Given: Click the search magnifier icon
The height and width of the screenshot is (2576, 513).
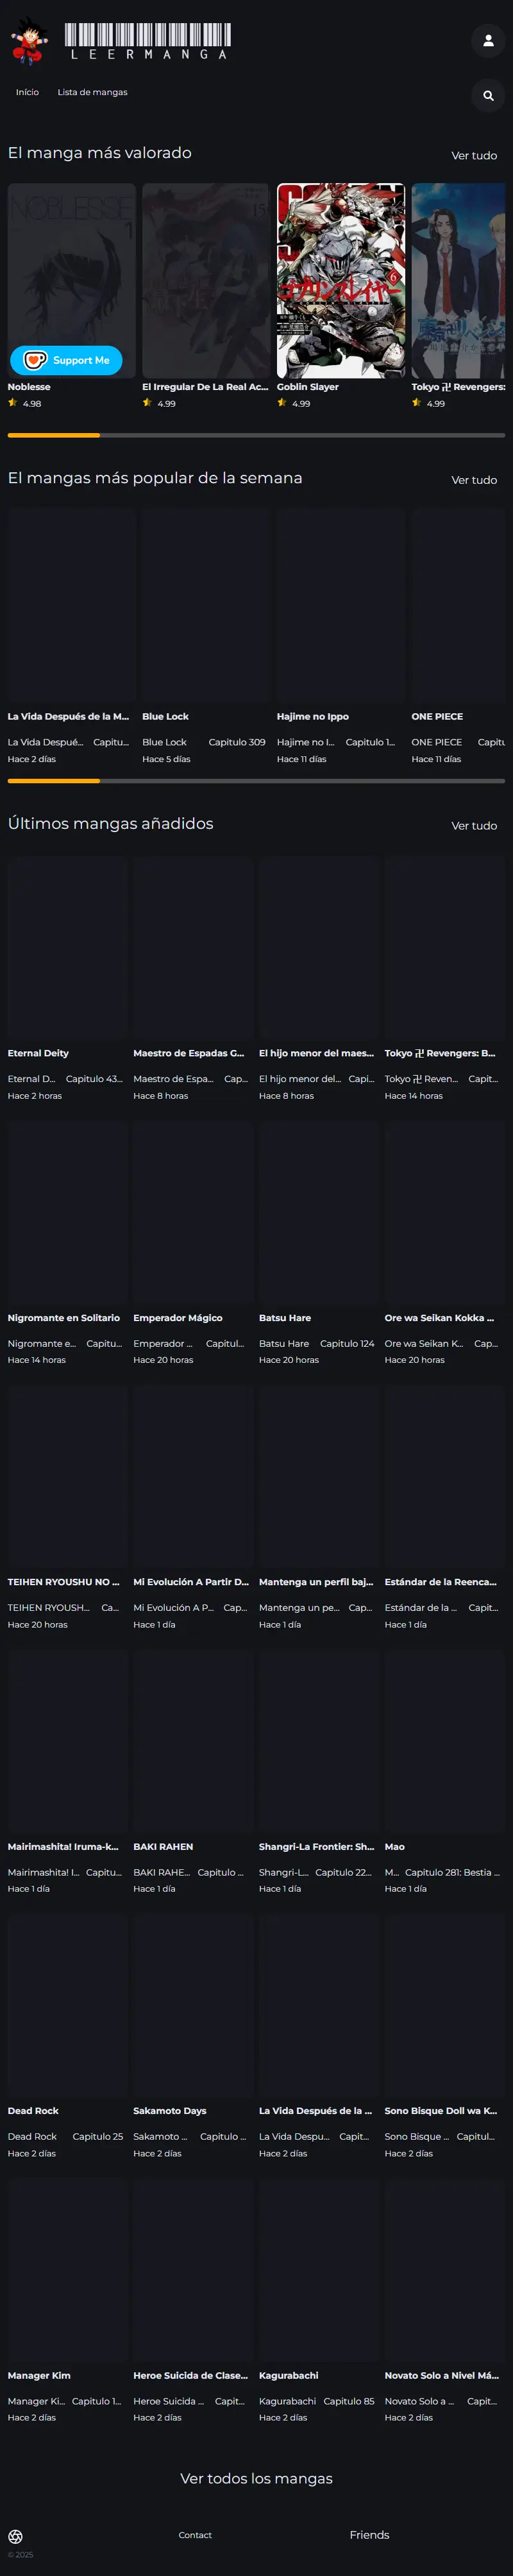Looking at the screenshot, I should coord(488,96).
